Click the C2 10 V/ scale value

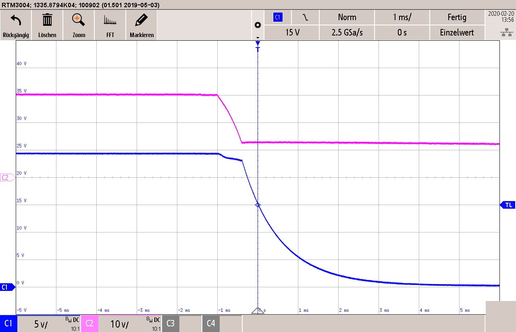click(x=120, y=324)
